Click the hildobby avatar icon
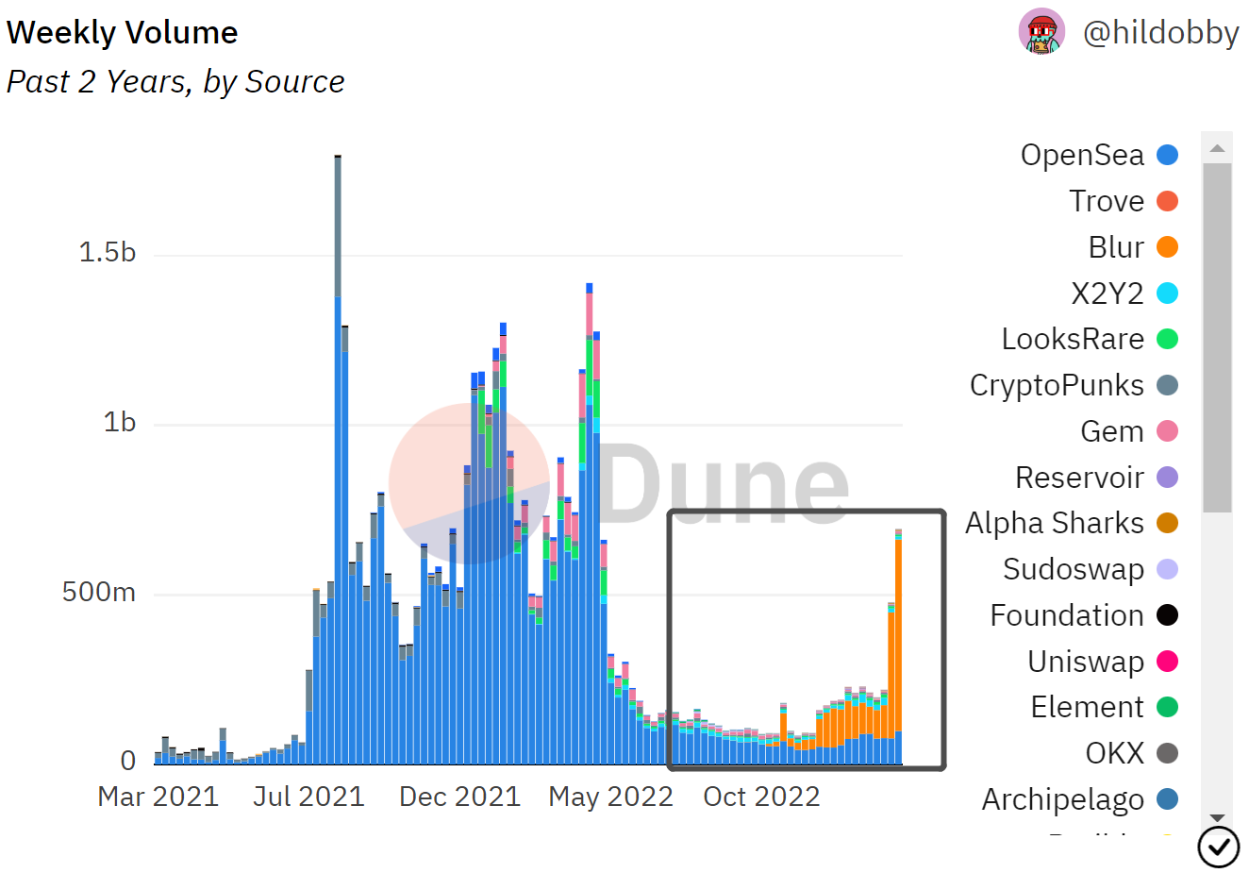 [1041, 32]
